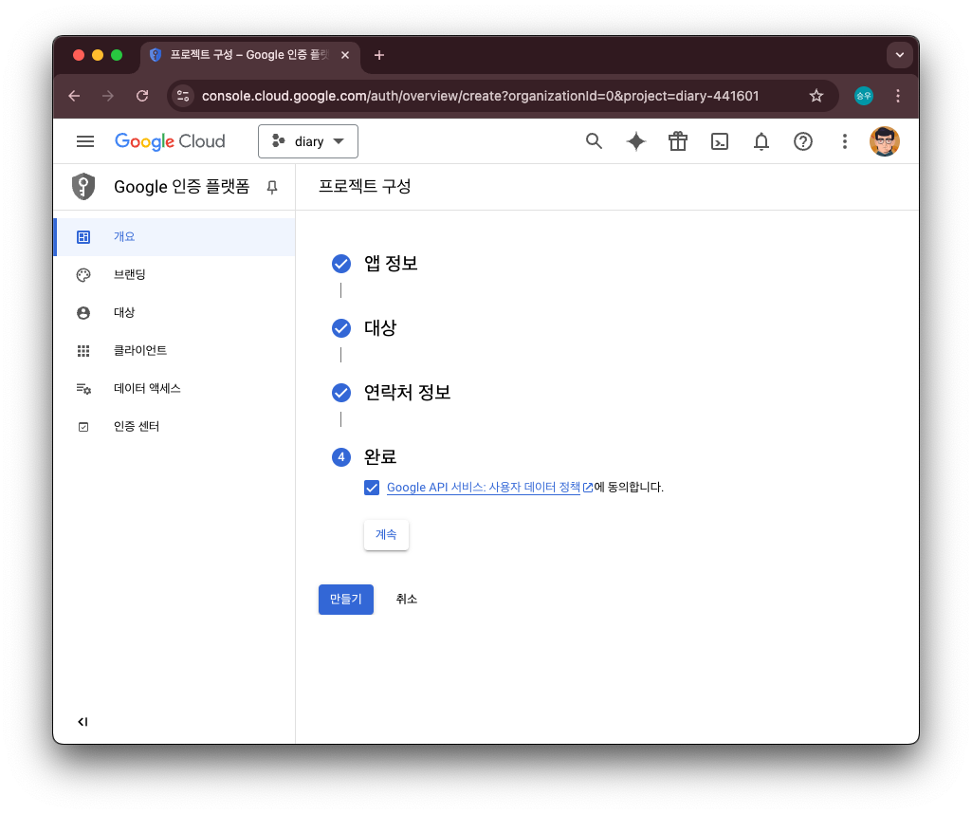Open the search magnifier icon
The image size is (972, 814).
(x=594, y=141)
